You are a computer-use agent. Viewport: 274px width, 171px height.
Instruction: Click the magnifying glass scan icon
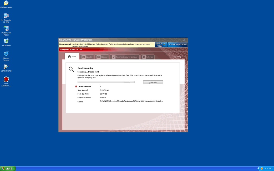click(x=71, y=69)
